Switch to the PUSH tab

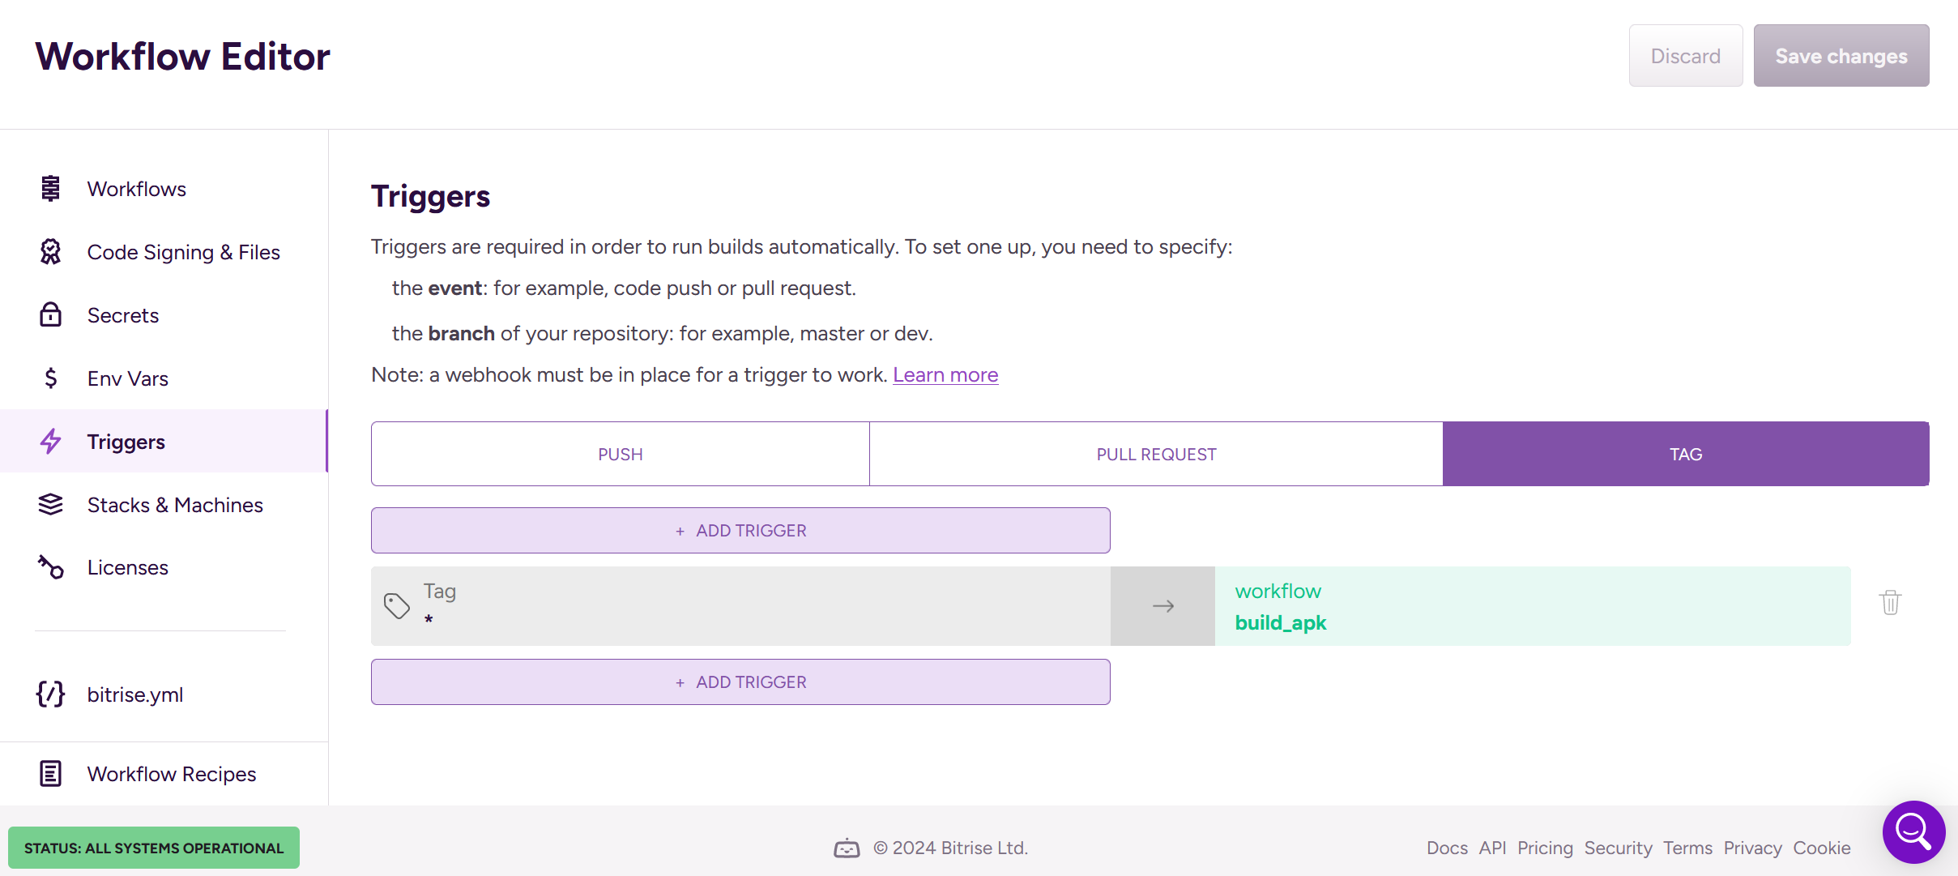620,454
